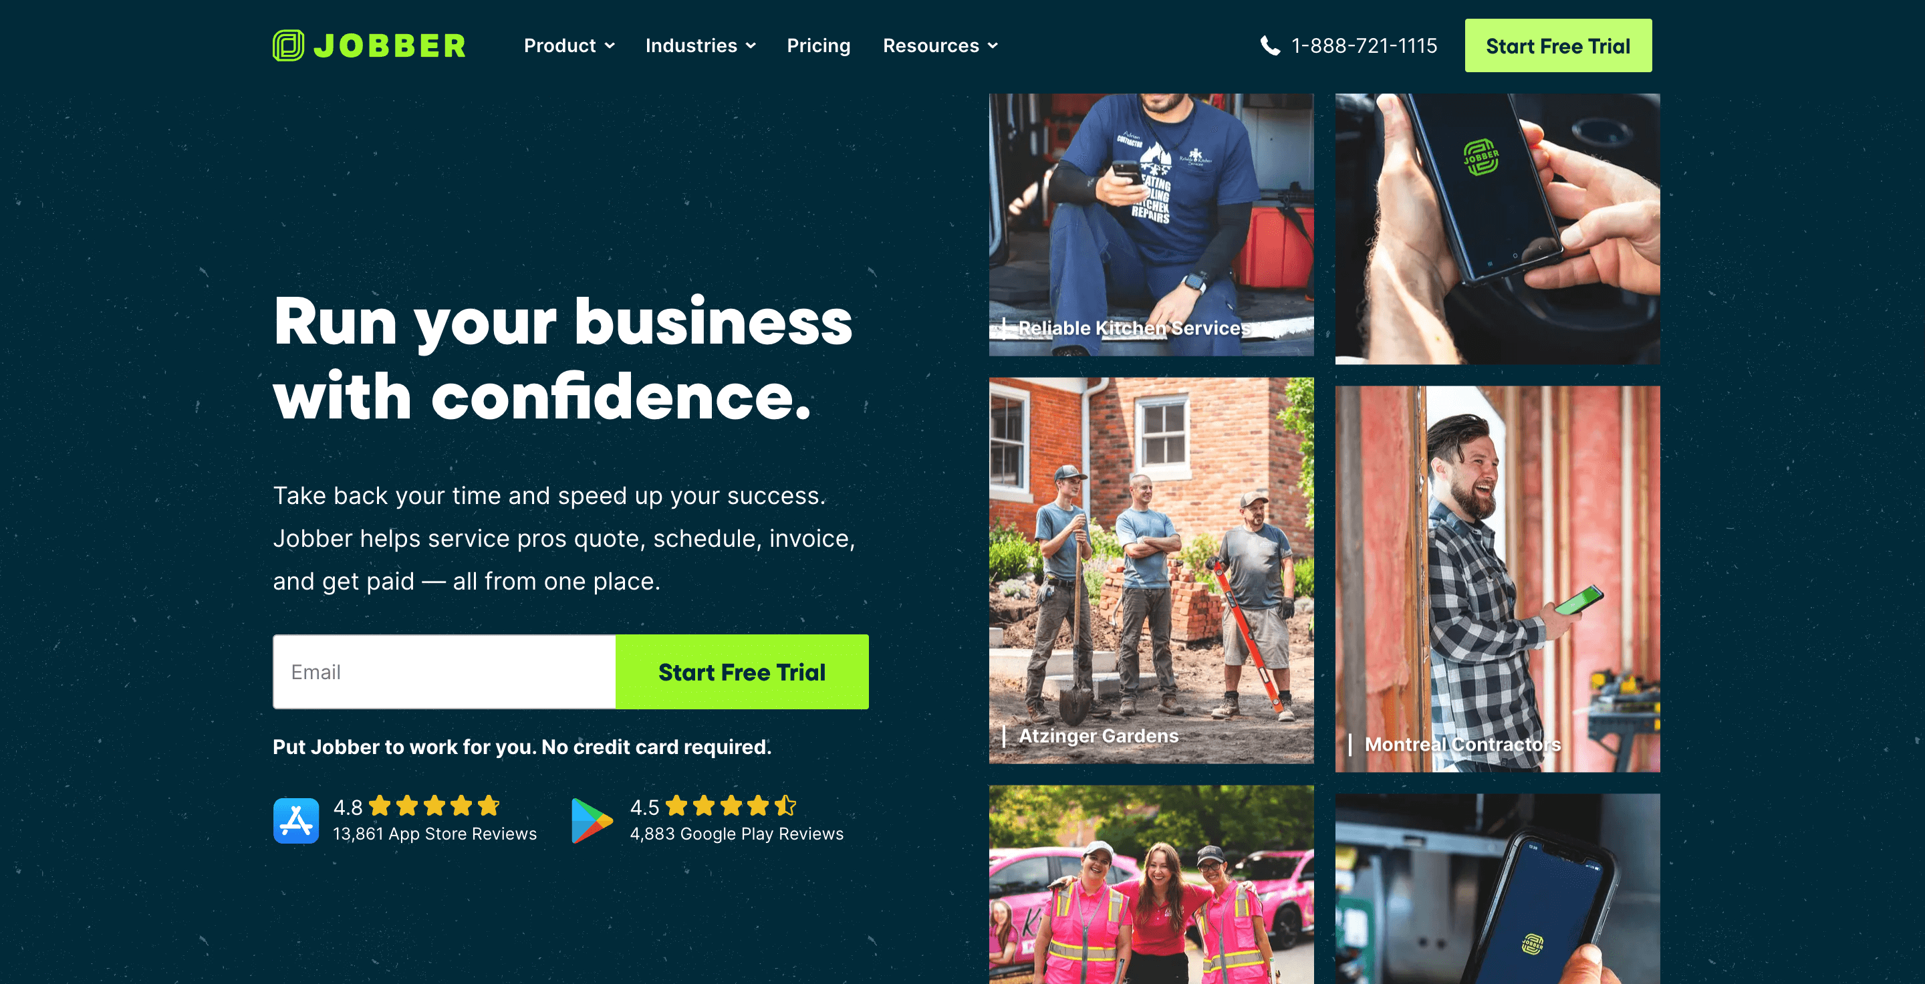The width and height of the screenshot is (1925, 984).
Task: Focus the Email input field
Action: point(444,672)
